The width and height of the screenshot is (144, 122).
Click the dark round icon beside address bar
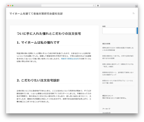click(98, 5)
